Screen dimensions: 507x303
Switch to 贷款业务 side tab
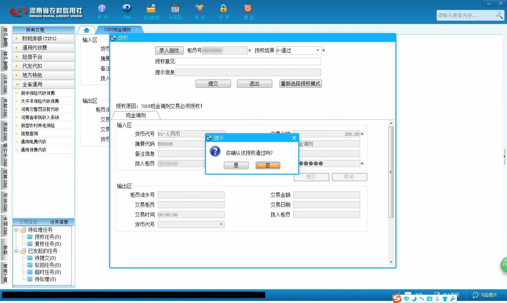pos(5,131)
